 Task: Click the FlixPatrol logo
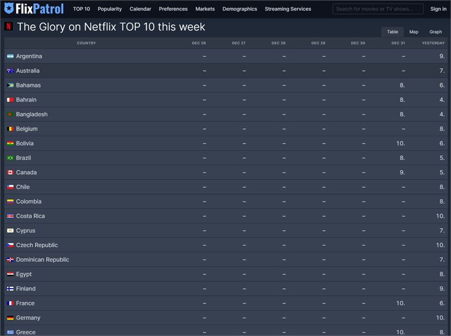point(34,8)
